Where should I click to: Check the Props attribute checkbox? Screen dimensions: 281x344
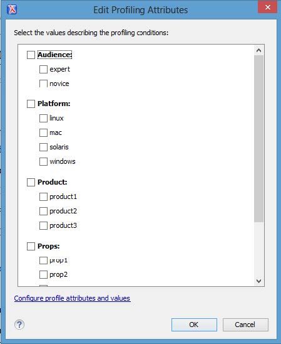(31, 246)
